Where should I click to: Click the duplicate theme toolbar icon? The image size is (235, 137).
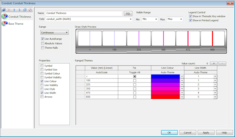tap(25, 10)
